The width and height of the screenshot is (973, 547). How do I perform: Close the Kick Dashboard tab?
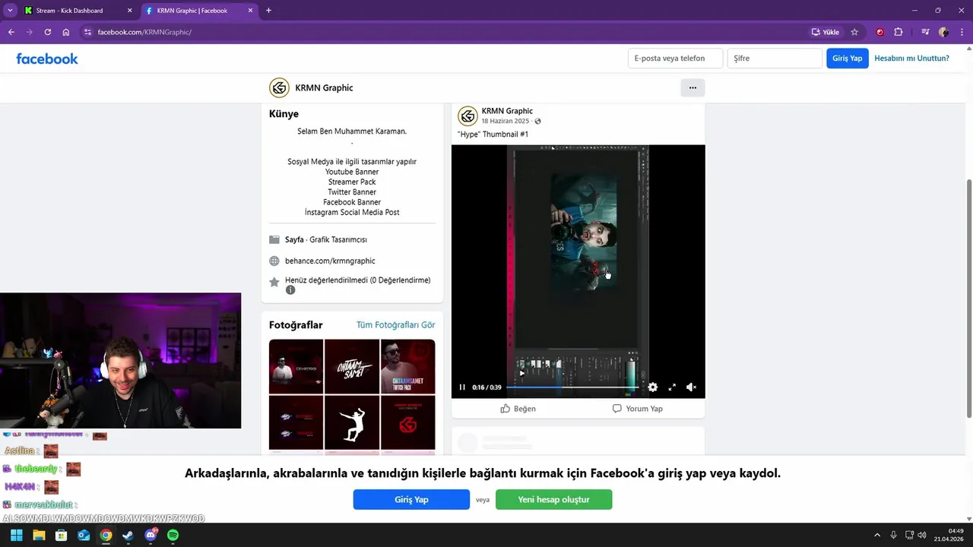pyautogui.click(x=129, y=11)
